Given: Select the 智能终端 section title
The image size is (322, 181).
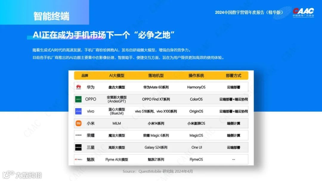Looking at the screenshot, I should (x=51, y=16).
